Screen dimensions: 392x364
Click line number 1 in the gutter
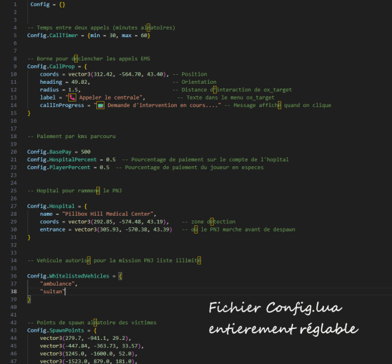click(x=15, y=5)
